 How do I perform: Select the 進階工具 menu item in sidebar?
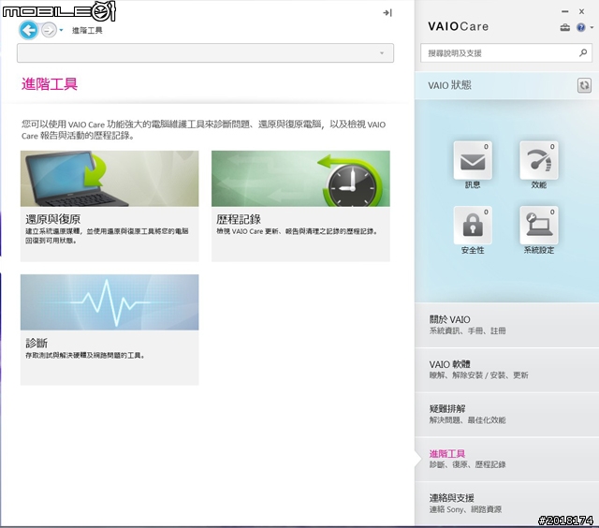pos(506,459)
